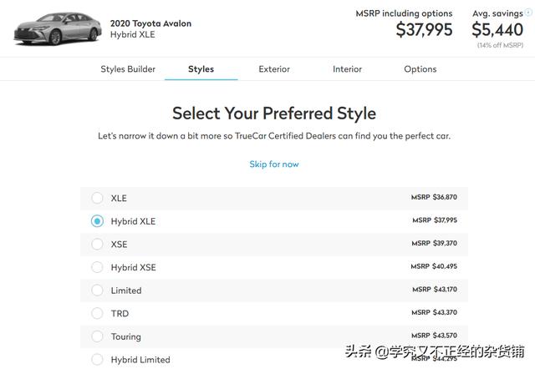Screen dimensions: 535x369
Task: Click the Skip for now link
Action: coord(274,164)
